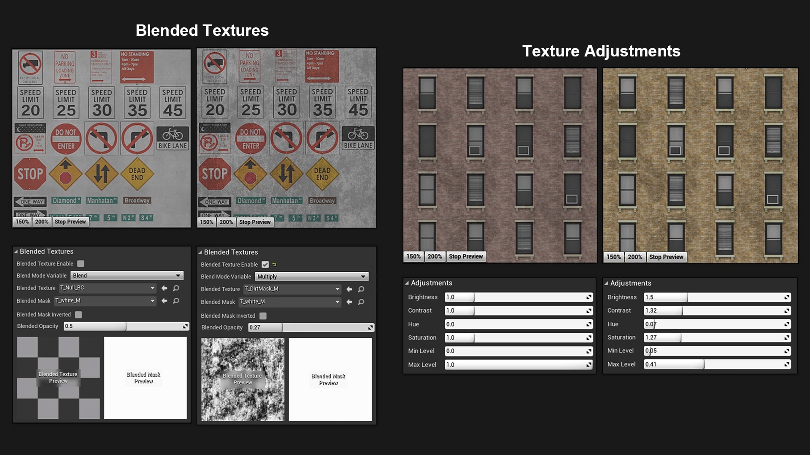Screen dimensions: 810x455
Task: Enable the unchecked Blended Texture Enable checkbox
Action: click(81, 264)
